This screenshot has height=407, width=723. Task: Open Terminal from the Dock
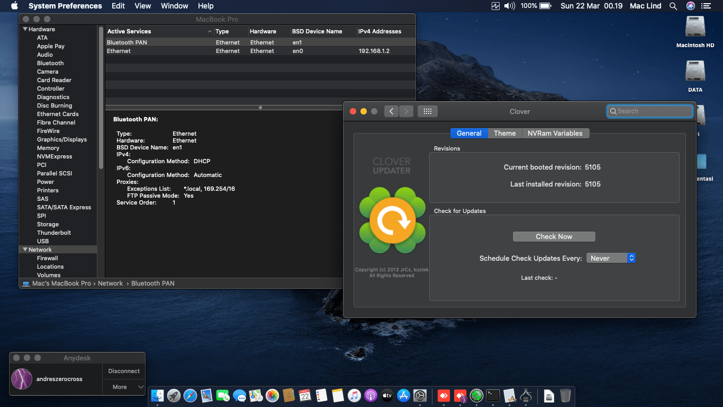pyautogui.click(x=493, y=395)
